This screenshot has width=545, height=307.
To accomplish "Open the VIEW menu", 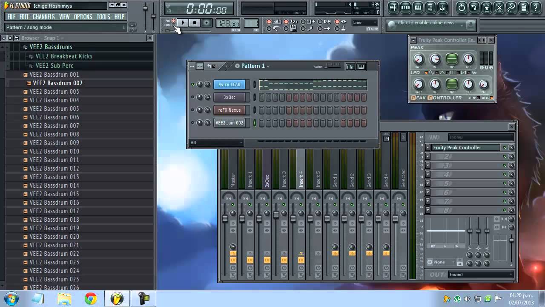I will tap(64, 17).
